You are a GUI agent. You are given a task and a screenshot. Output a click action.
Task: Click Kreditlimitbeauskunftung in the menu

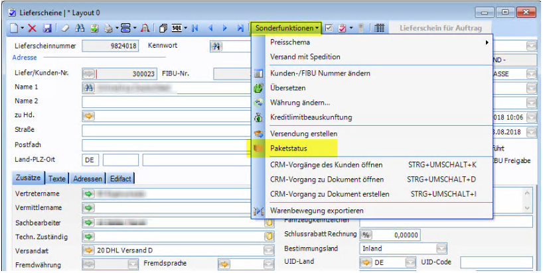coord(311,117)
